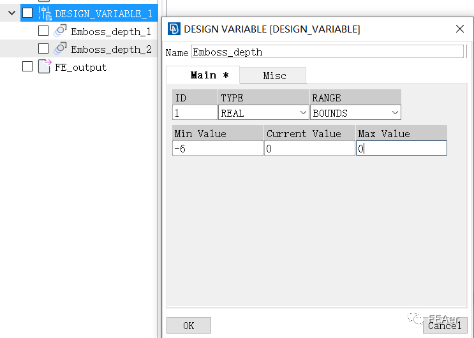Select the Emboss_depth_2 tree row label

pos(111,49)
